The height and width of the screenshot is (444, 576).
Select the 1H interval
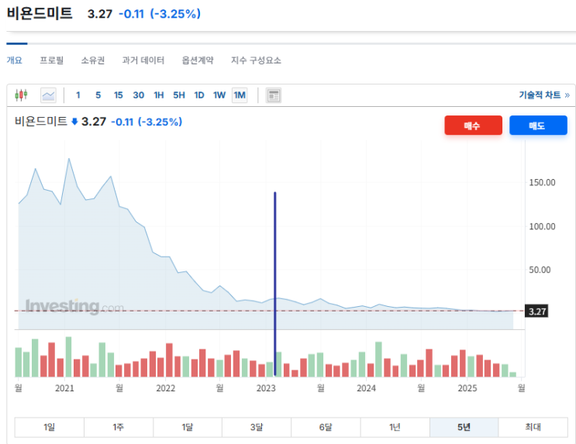pyautogui.click(x=159, y=95)
